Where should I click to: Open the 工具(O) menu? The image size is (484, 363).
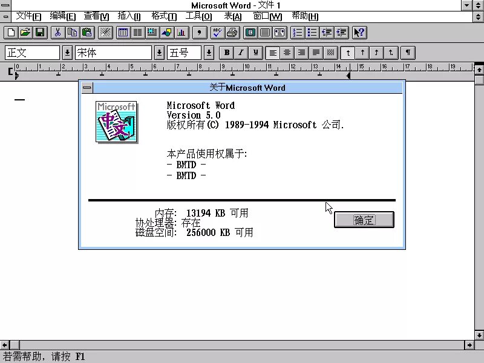point(198,16)
